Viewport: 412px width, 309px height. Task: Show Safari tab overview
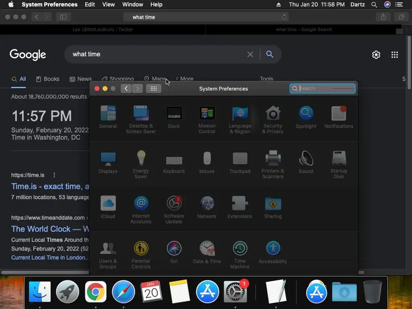(401, 17)
